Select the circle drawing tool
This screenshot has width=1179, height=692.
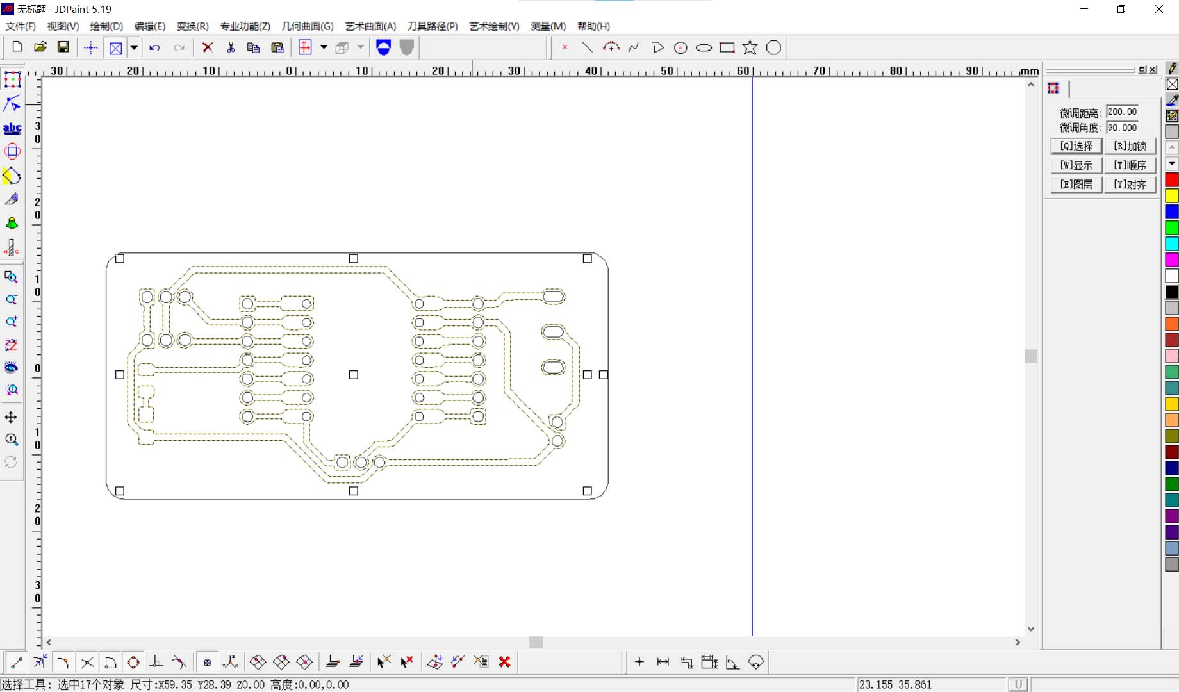(680, 47)
